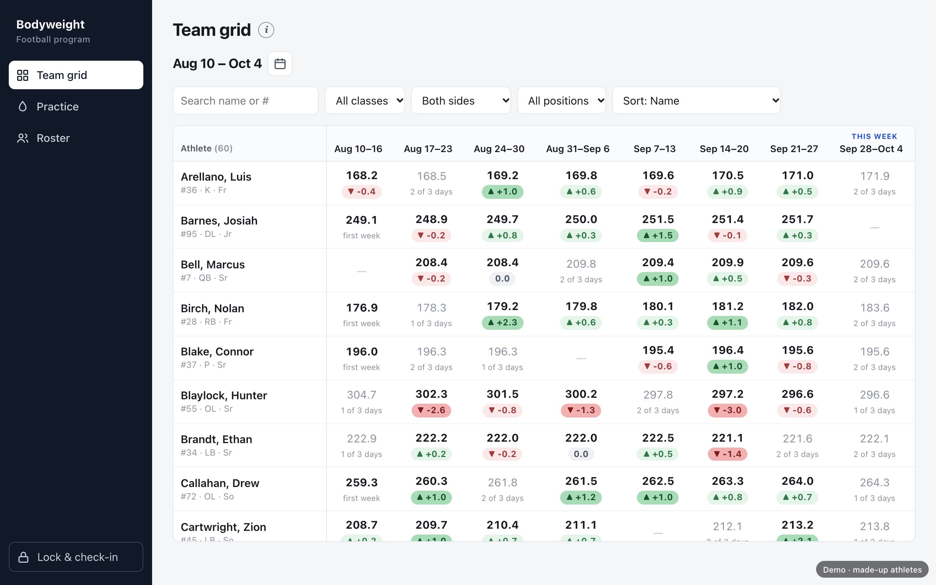Click the Team grid grid icon in sidebar
This screenshot has height=585, width=936.
coord(23,75)
